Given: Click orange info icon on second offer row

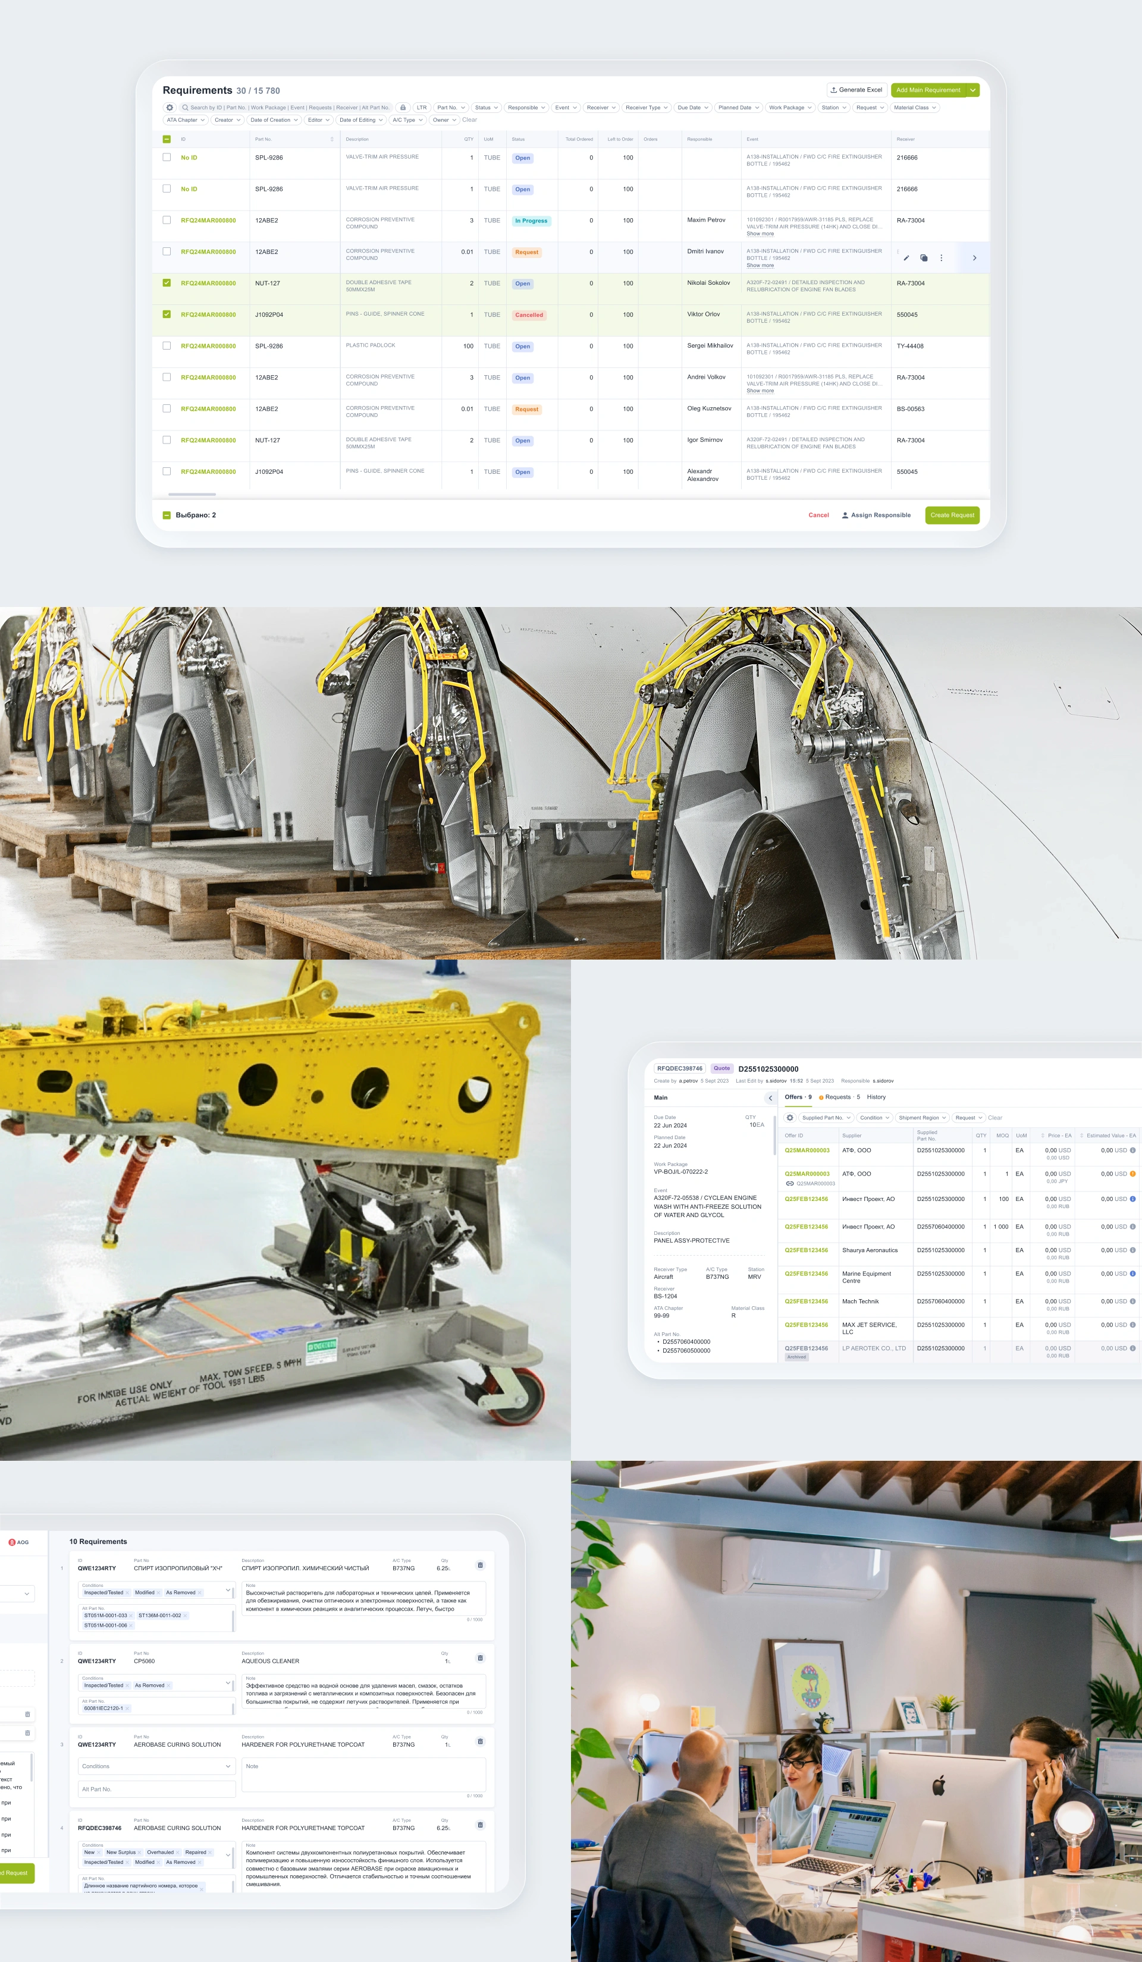Looking at the screenshot, I should coord(1132,1173).
